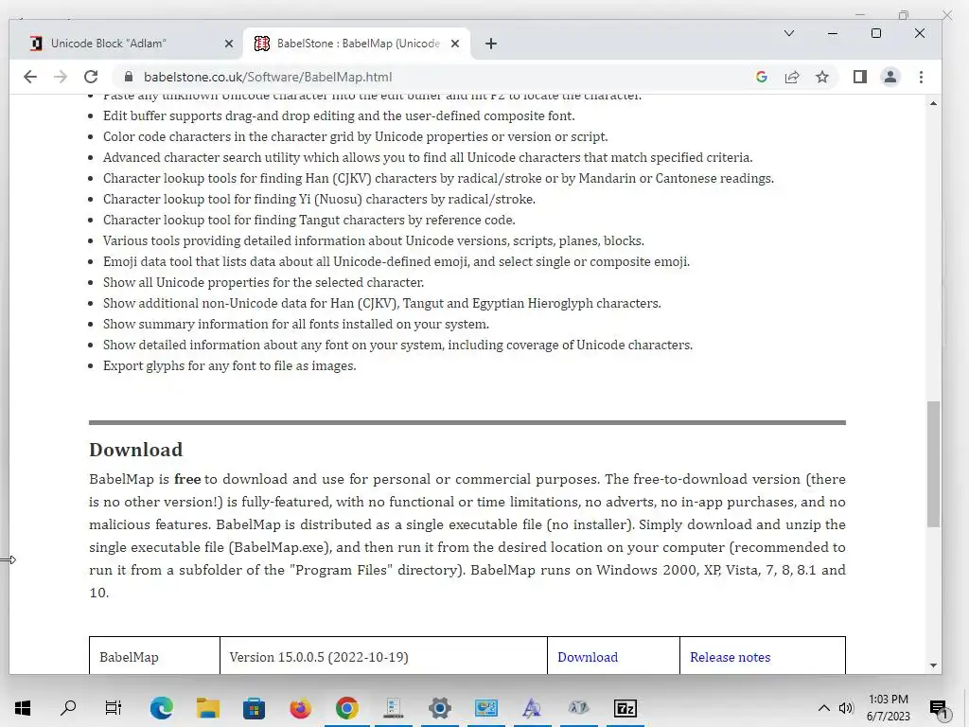Open the volume control in tray
The width and height of the screenshot is (969, 727).
(x=846, y=708)
